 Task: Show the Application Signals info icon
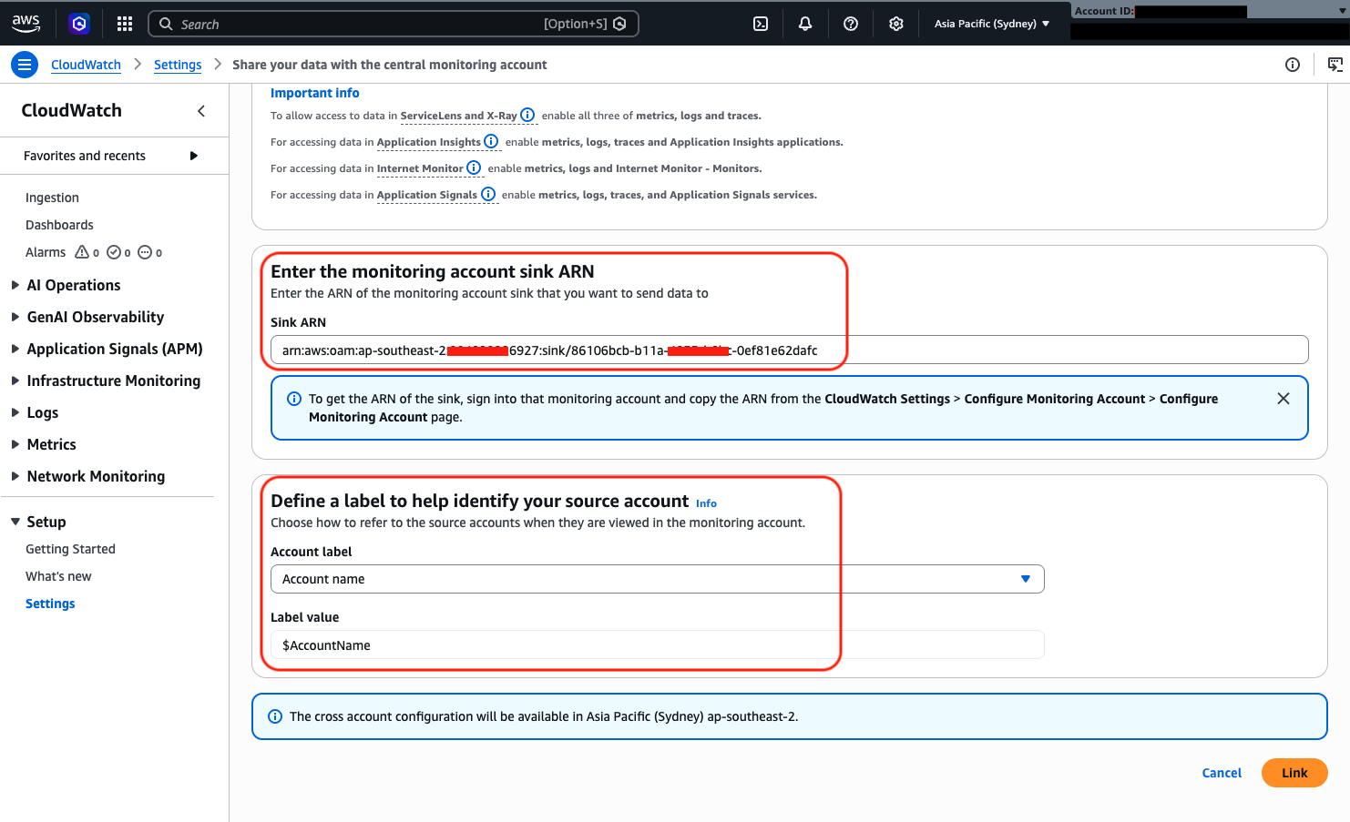tap(488, 194)
